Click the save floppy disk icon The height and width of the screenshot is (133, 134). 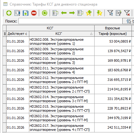[26, 13]
